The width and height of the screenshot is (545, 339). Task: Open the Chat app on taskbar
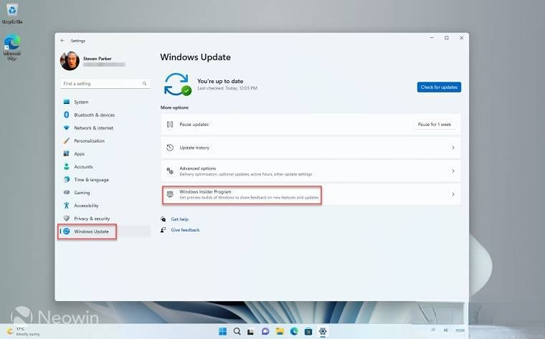[x=265, y=331]
